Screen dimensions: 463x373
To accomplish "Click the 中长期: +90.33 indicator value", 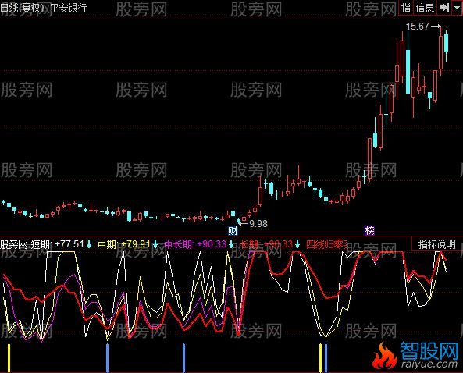I will click(195, 244).
